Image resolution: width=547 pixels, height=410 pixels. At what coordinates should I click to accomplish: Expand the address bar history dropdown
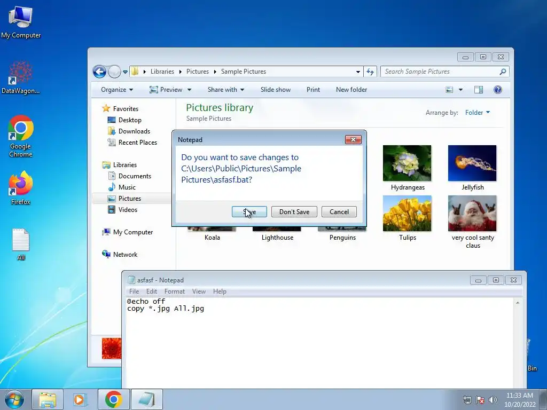(x=358, y=72)
